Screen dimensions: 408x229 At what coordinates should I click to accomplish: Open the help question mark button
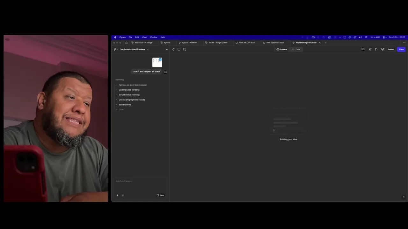coord(404,197)
